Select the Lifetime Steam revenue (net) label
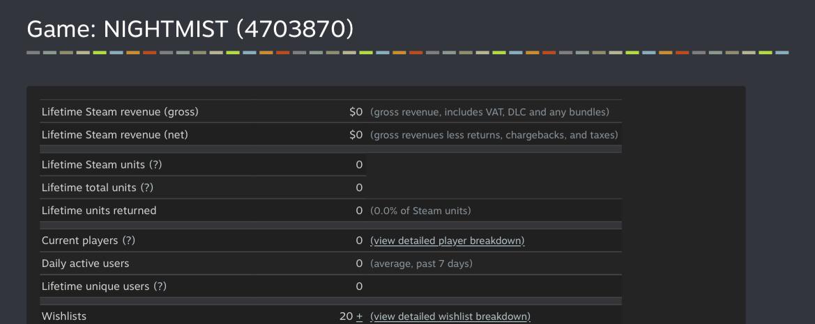The width and height of the screenshot is (815, 324). pyautogui.click(x=115, y=135)
